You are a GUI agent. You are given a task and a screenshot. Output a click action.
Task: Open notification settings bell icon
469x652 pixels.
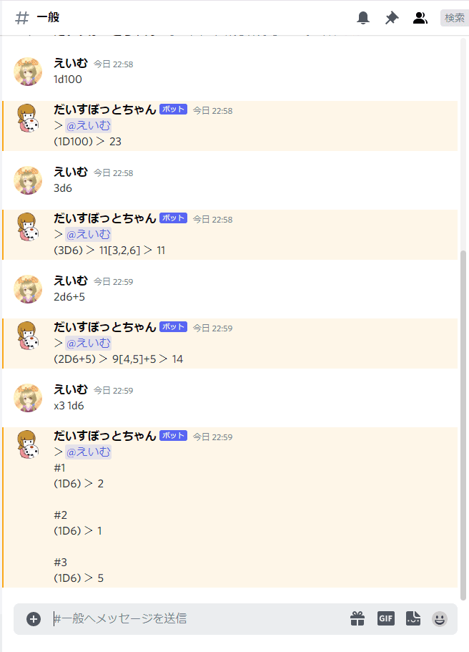[x=363, y=18]
